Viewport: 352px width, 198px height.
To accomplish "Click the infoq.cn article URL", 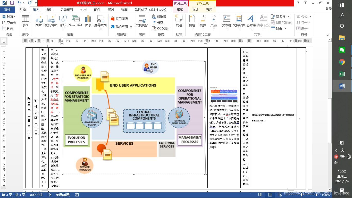I will click(x=273, y=118).
